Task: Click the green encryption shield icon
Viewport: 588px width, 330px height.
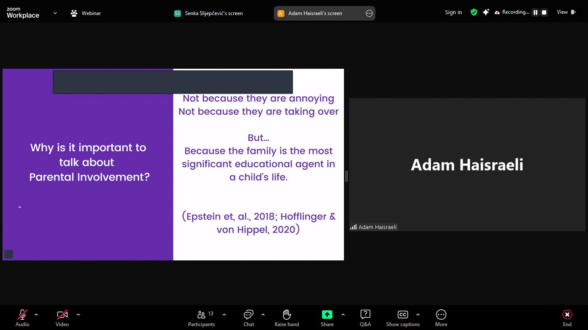Action: [x=474, y=12]
